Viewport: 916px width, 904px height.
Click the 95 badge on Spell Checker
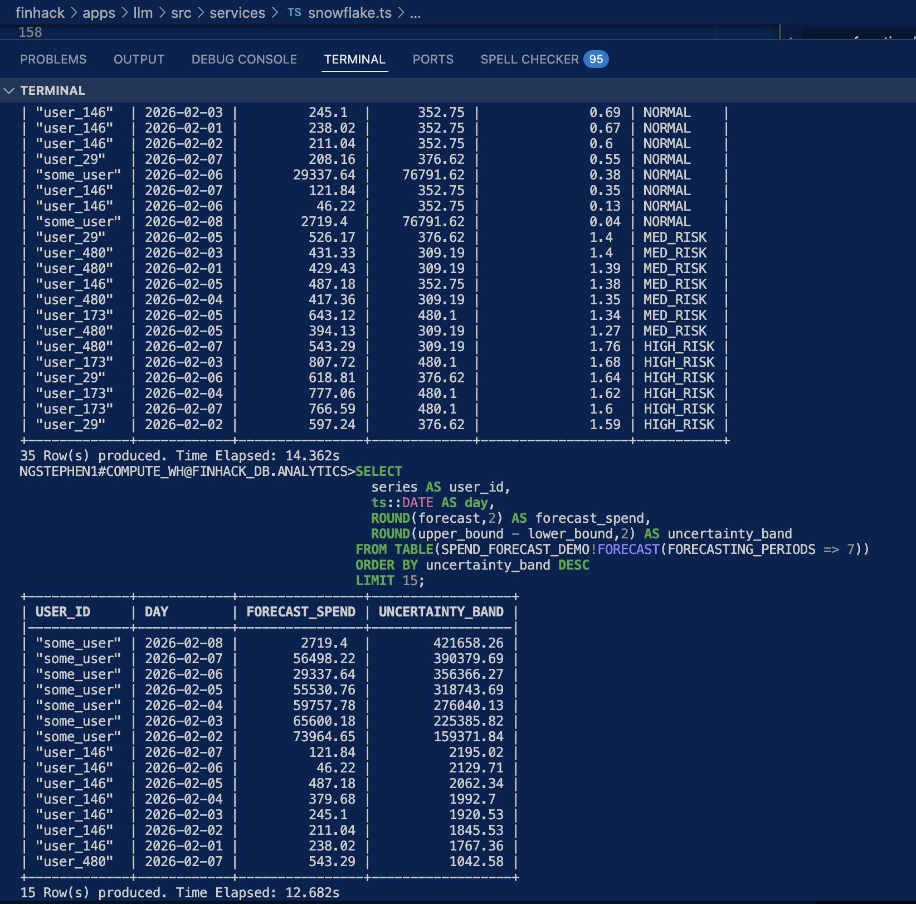(x=596, y=59)
